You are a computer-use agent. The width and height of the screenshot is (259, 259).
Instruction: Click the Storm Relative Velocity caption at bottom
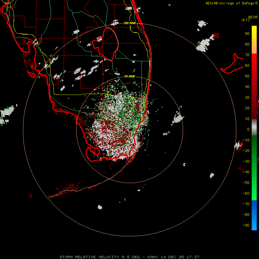[129, 257]
